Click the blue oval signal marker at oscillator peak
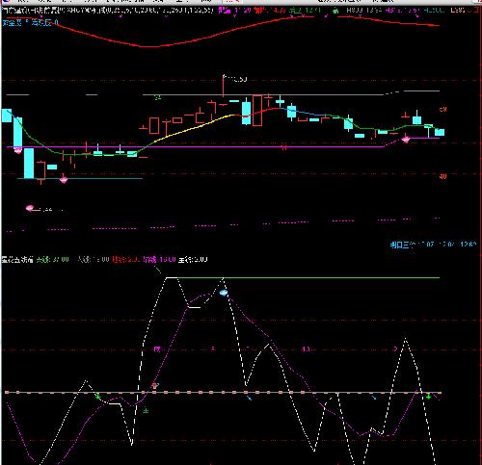The height and width of the screenshot is (465, 482). tap(224, 293)
